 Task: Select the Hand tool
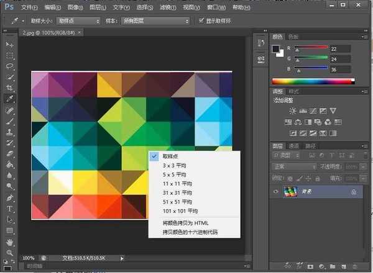pyautogui.click(x=10, y=242)
